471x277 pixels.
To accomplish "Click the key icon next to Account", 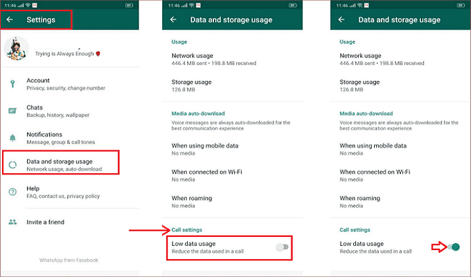I will (12, 84).
